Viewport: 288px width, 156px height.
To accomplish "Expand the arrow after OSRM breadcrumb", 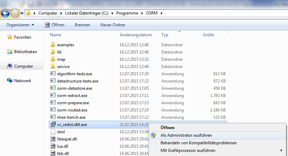I will pos(161,13).
